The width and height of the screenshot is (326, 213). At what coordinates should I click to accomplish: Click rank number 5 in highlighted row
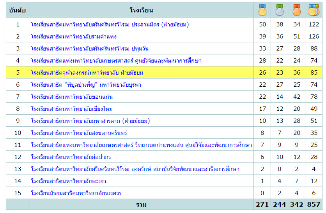(x=18, y=73)
